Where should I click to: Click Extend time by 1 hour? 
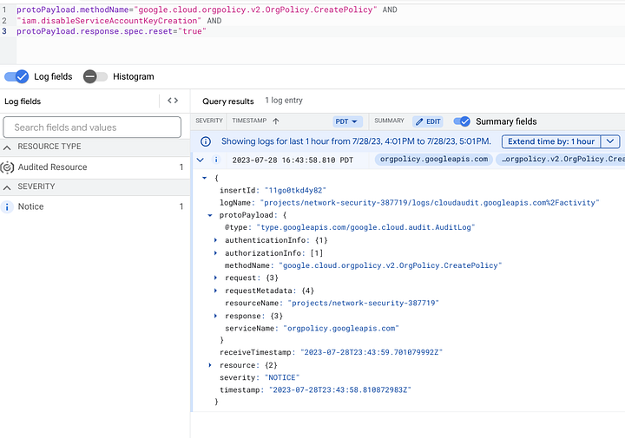(x=551, y=141)
